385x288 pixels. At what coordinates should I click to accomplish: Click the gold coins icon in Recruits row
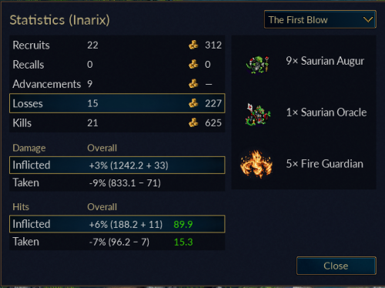coord(193,45)
